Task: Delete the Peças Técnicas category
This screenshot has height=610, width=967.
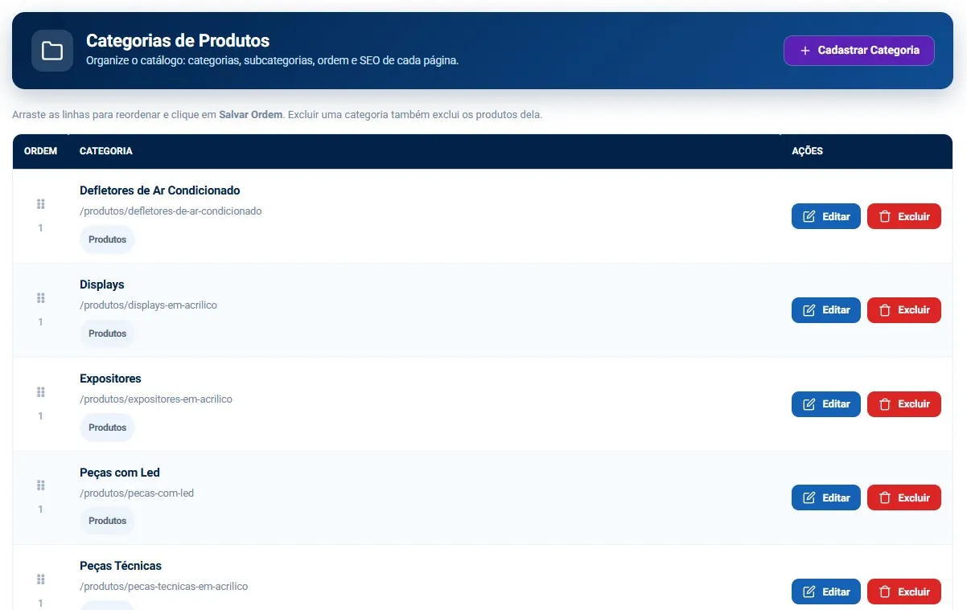Action: [904, 592]
